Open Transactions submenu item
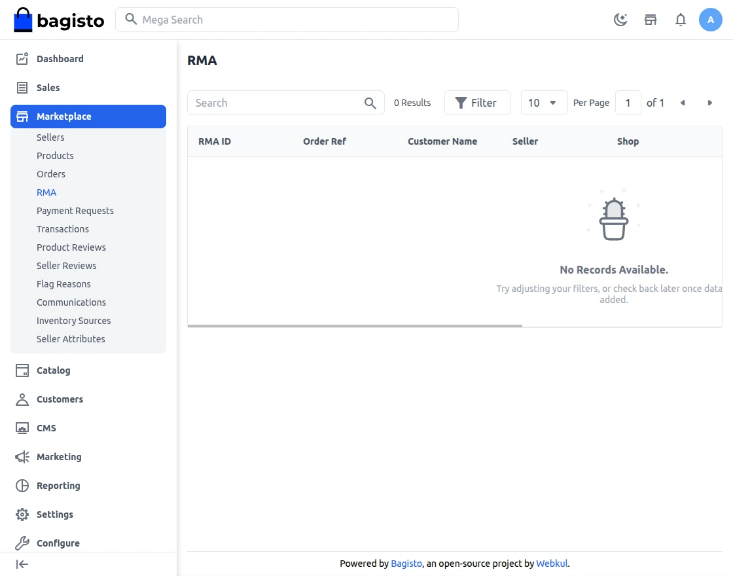Viewport: 733px width, 576px height. click(63, 229)
